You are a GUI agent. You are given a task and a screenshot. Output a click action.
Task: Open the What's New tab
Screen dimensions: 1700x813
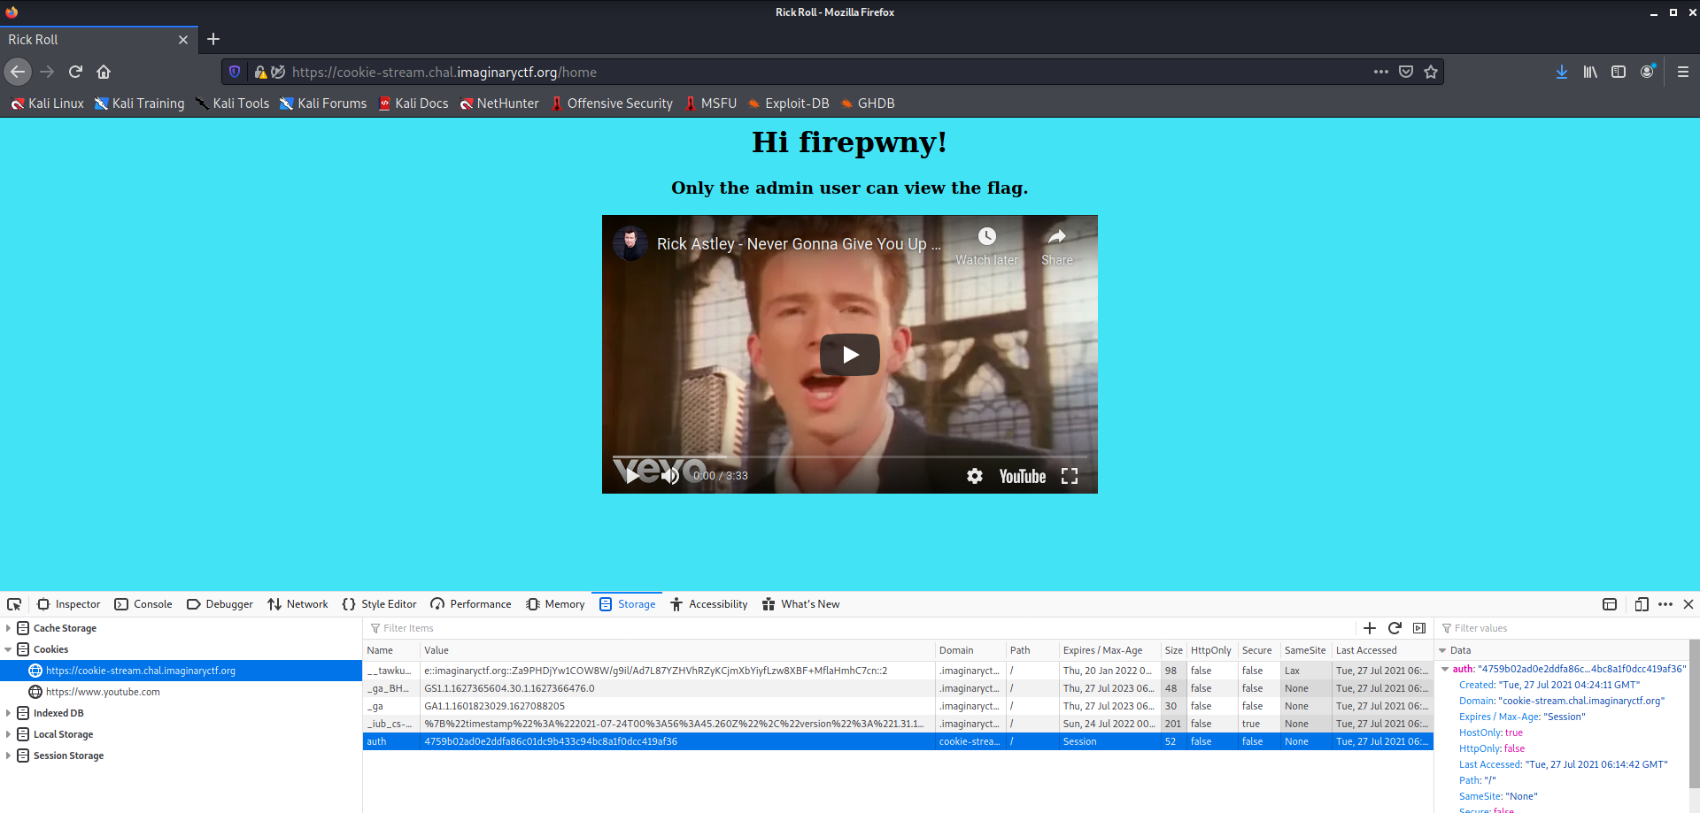click(800, 604)
